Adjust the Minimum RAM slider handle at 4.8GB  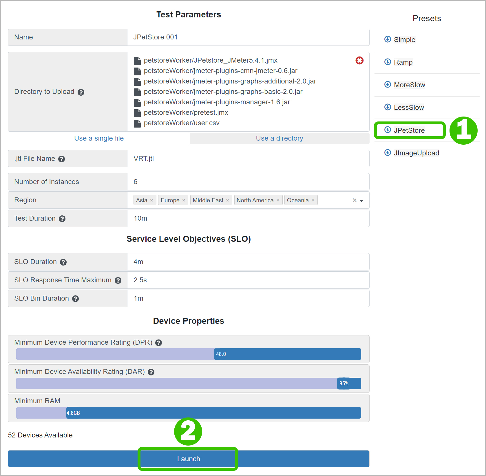point(73,413)
